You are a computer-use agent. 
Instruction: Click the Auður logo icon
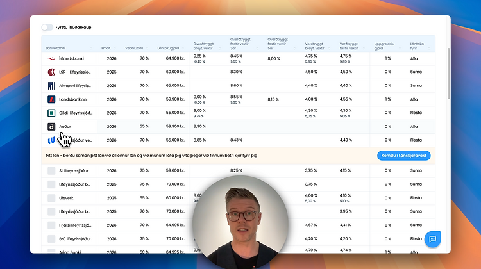click(x=51, y=127)
